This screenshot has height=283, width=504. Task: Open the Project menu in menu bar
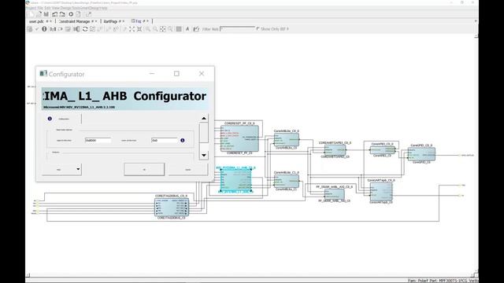tap(31, 8)
